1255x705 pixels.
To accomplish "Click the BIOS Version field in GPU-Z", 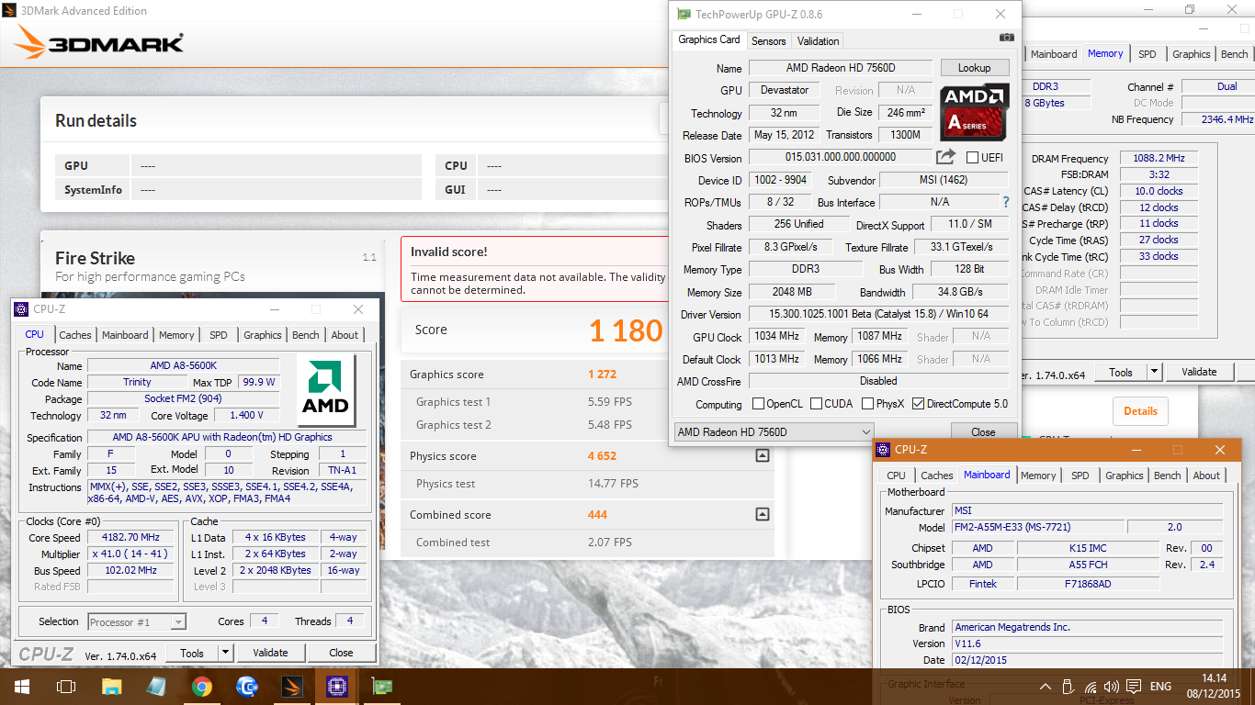I will (x=840, y=157).
